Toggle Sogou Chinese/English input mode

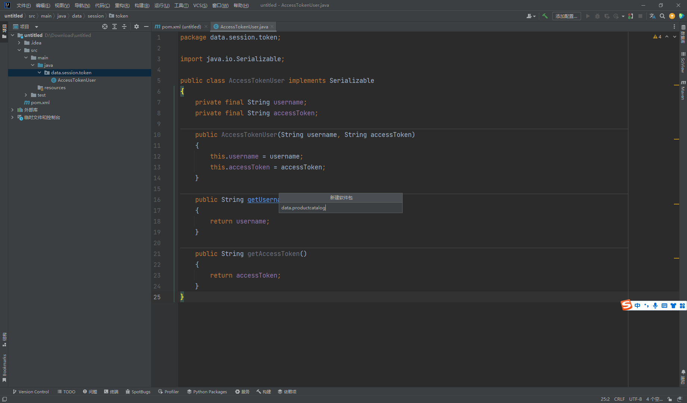[x=637, y=306]
